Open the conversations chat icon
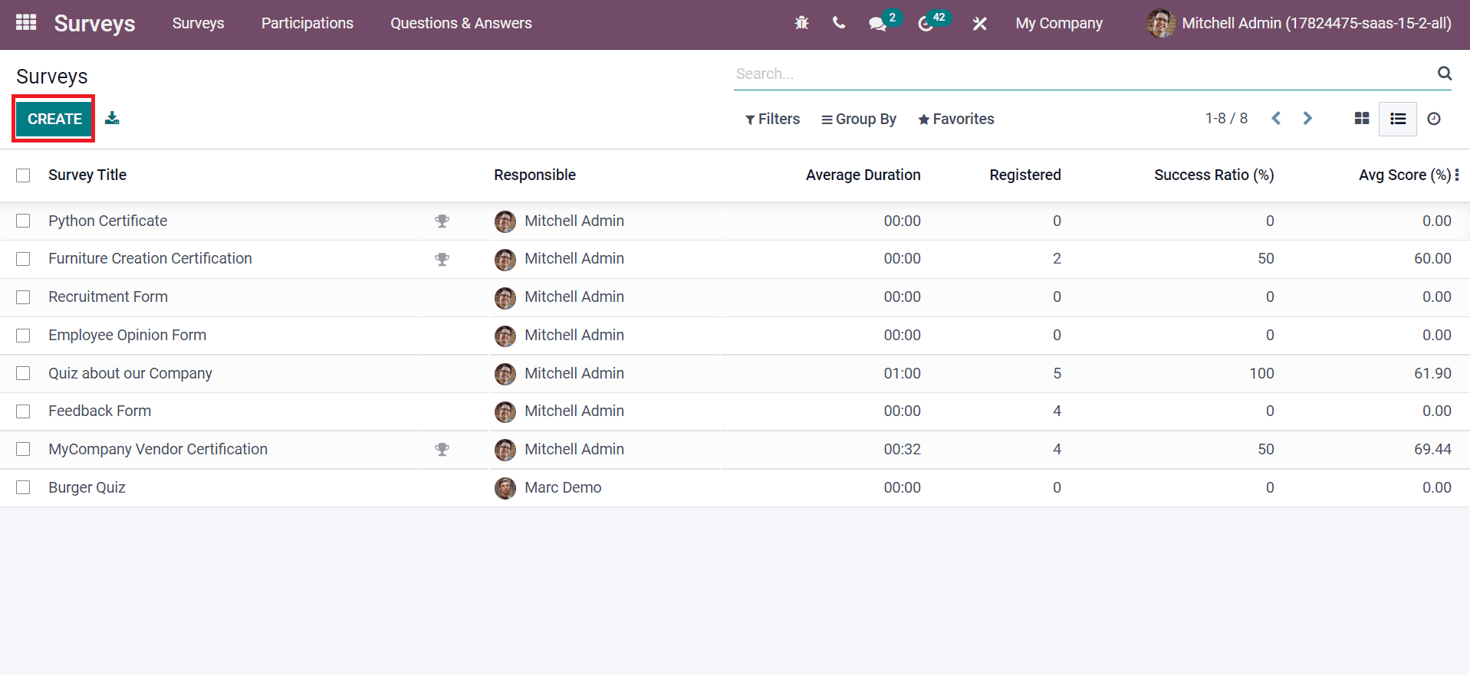Image resolution: width=1470 pixels, height=675 pixels. pos(877,24)
